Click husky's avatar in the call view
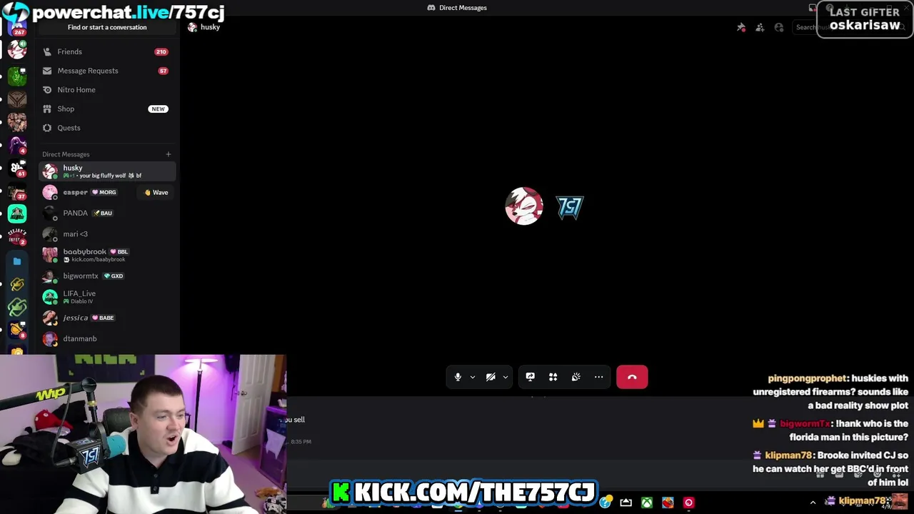The image size is (914, 514). pos(524,206)
